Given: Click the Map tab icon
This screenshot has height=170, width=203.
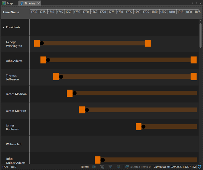Looking at the screenshot, I should (x=4, y=3).
